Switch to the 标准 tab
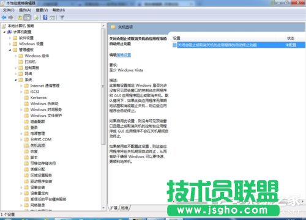The height and width of the screenshot is (220, 306). click(x=124, y=208)
